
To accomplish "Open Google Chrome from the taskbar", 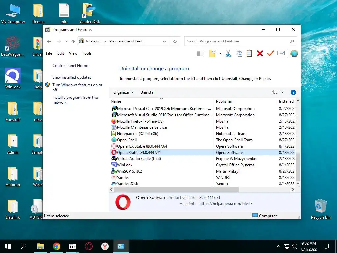I will (57, 246).
